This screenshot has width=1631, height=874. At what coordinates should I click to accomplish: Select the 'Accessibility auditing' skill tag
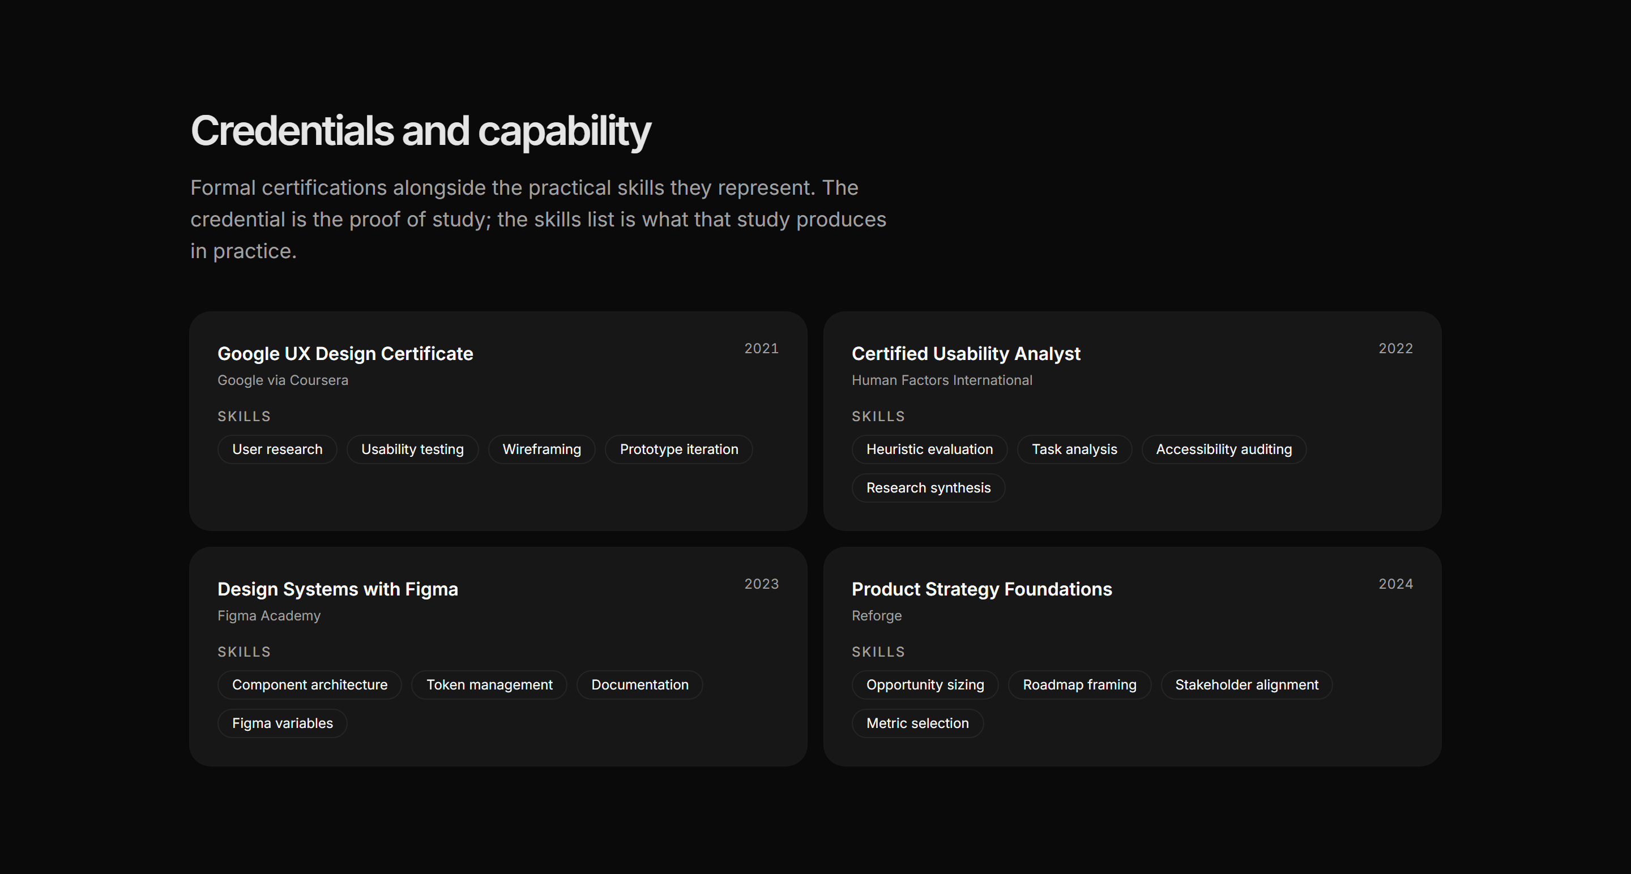[x=1224, y=449]
